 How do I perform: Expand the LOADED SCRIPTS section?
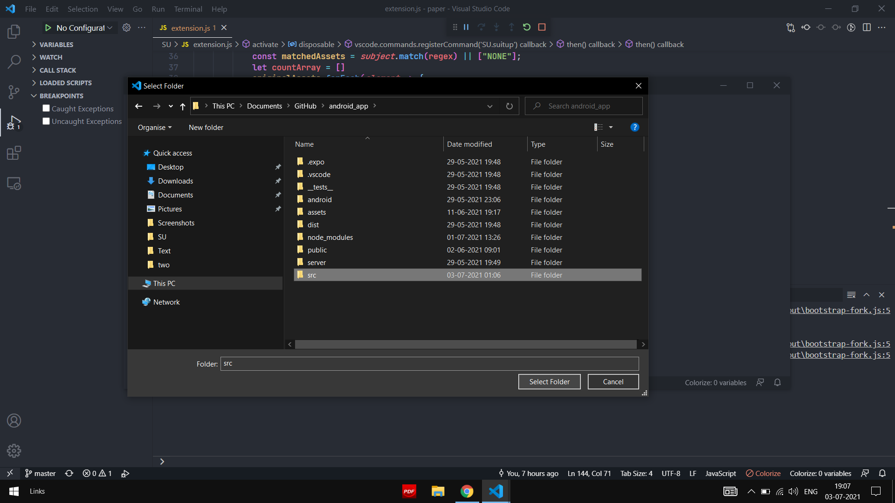coord(65,83)
